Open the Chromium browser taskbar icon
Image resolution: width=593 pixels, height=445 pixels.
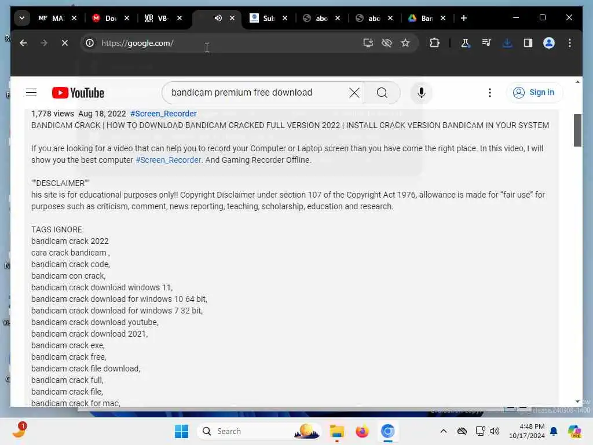coord(387,431)
